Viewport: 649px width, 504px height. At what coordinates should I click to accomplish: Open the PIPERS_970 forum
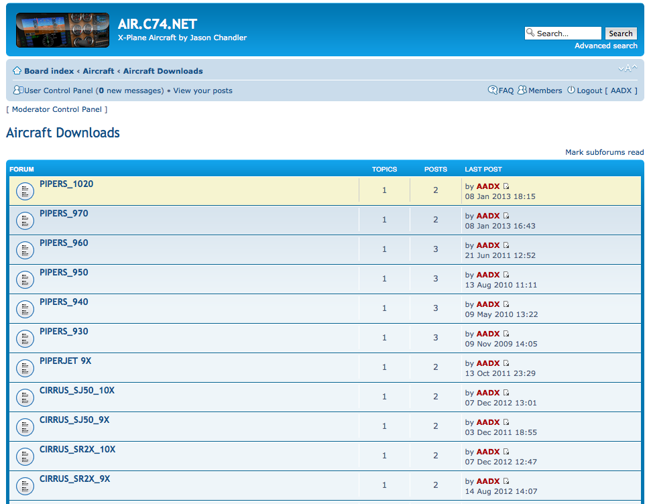64,213
